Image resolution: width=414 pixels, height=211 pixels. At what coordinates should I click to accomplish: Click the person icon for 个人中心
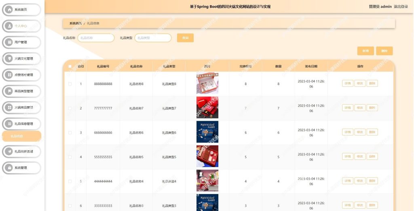pos(10,26)
